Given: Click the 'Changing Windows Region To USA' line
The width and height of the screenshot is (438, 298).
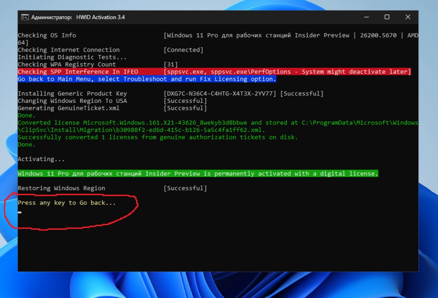Looking at the screenshot, I should pyautogui.click(x=72, y=101).
